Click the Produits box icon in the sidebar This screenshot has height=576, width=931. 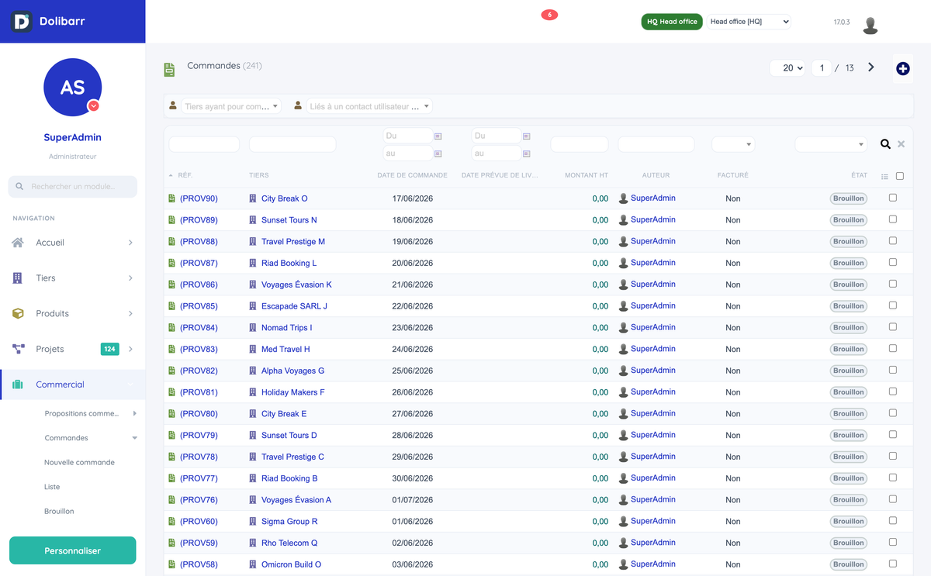pos(18,313)
